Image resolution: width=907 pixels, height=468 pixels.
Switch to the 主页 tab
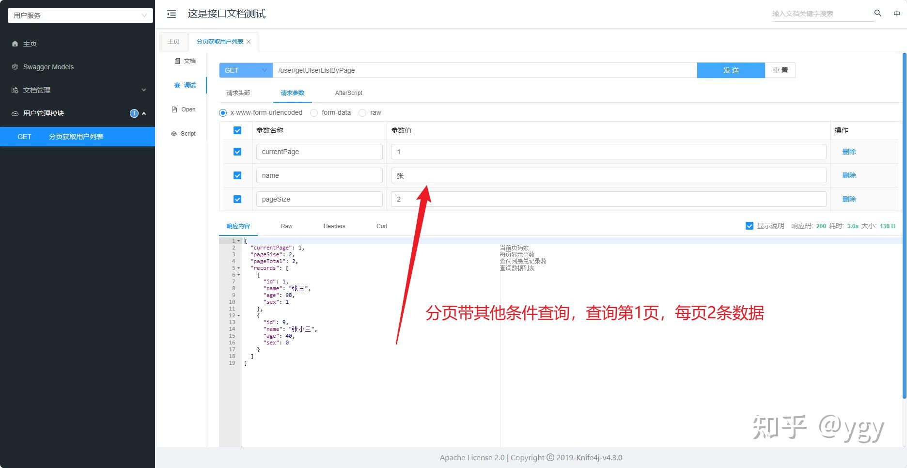click(x=173, y=41)
